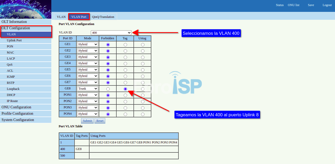This screenshot has height=164, width=335.
Task: Expand the PON1 Mode dropdown
Action: click(x=87, y=95)
